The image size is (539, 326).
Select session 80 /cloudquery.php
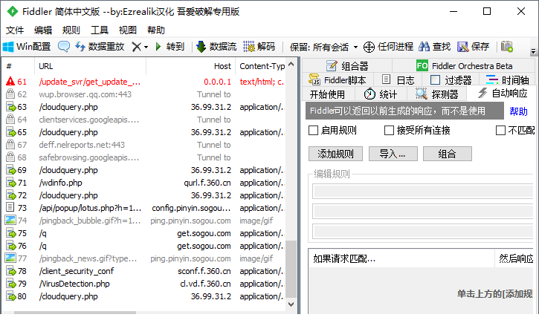(144, 296)
